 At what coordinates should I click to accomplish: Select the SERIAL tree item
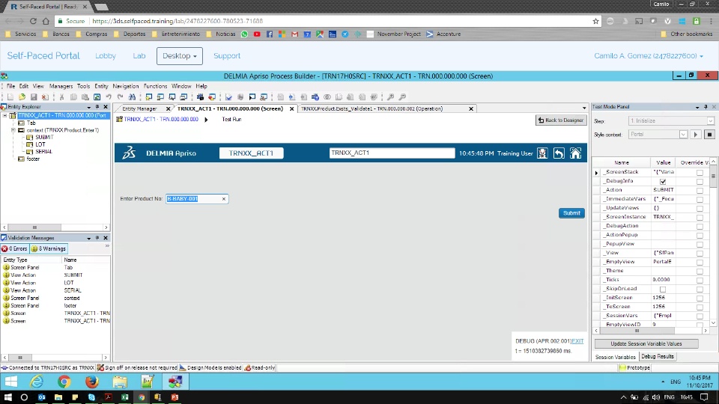click(x=43, y=152)
